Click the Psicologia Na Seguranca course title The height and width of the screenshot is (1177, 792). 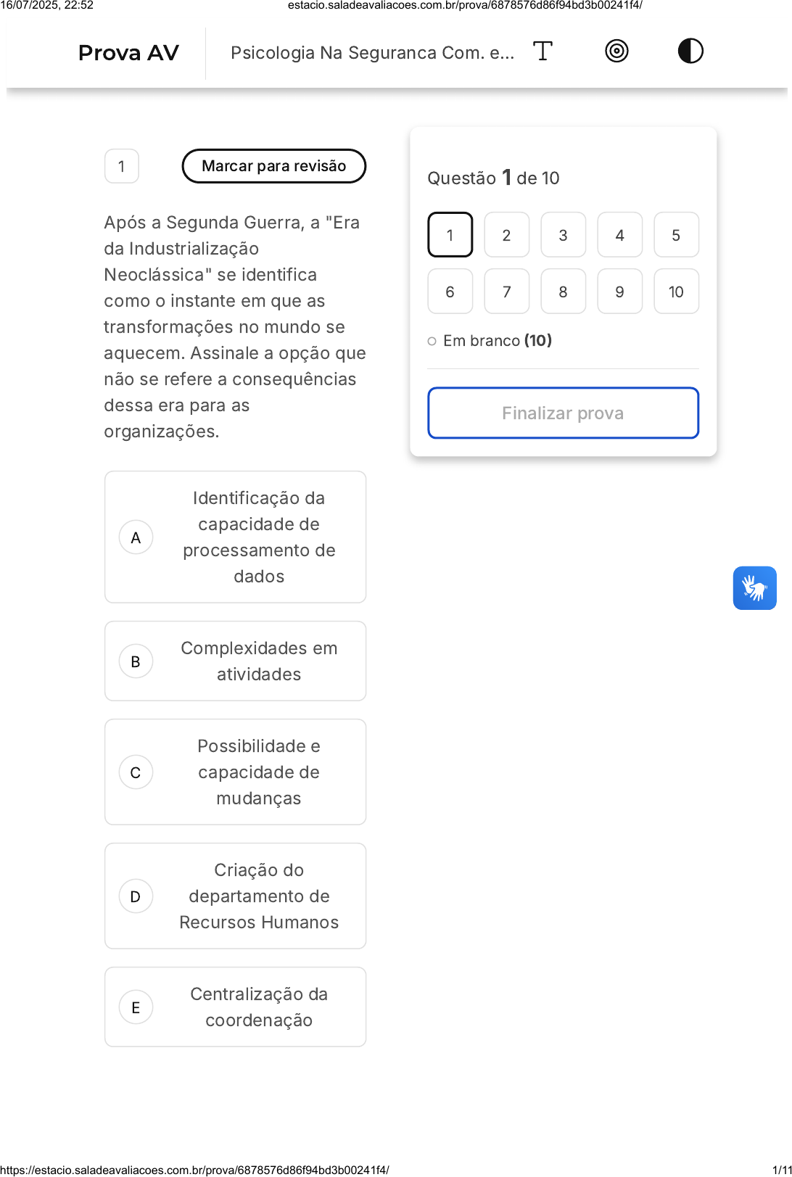pyautogui.click(x=372, y=53)
